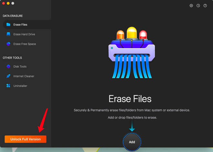Click the Unlock Full Version button
Screen dimensions: 213x152
click(25, 139)
